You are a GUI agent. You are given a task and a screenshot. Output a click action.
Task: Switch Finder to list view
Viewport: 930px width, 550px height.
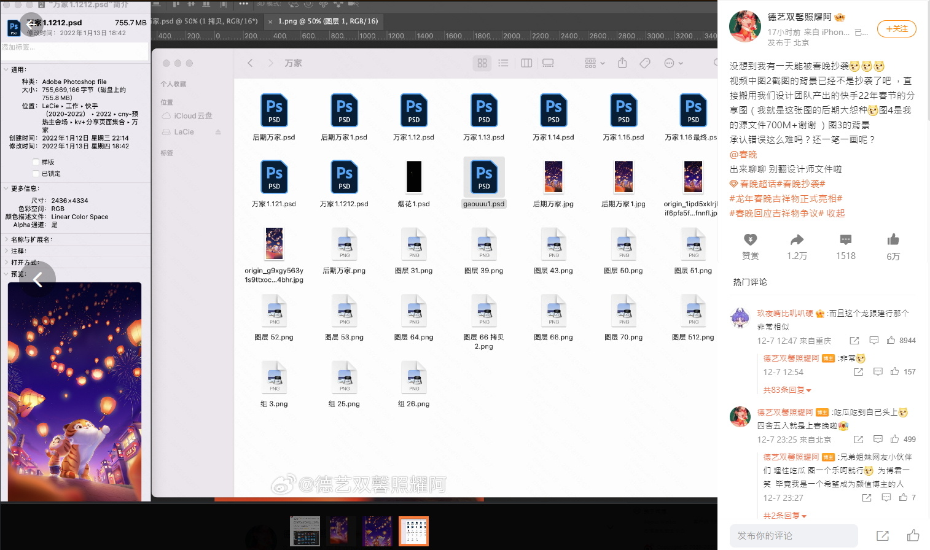(503, 63)
